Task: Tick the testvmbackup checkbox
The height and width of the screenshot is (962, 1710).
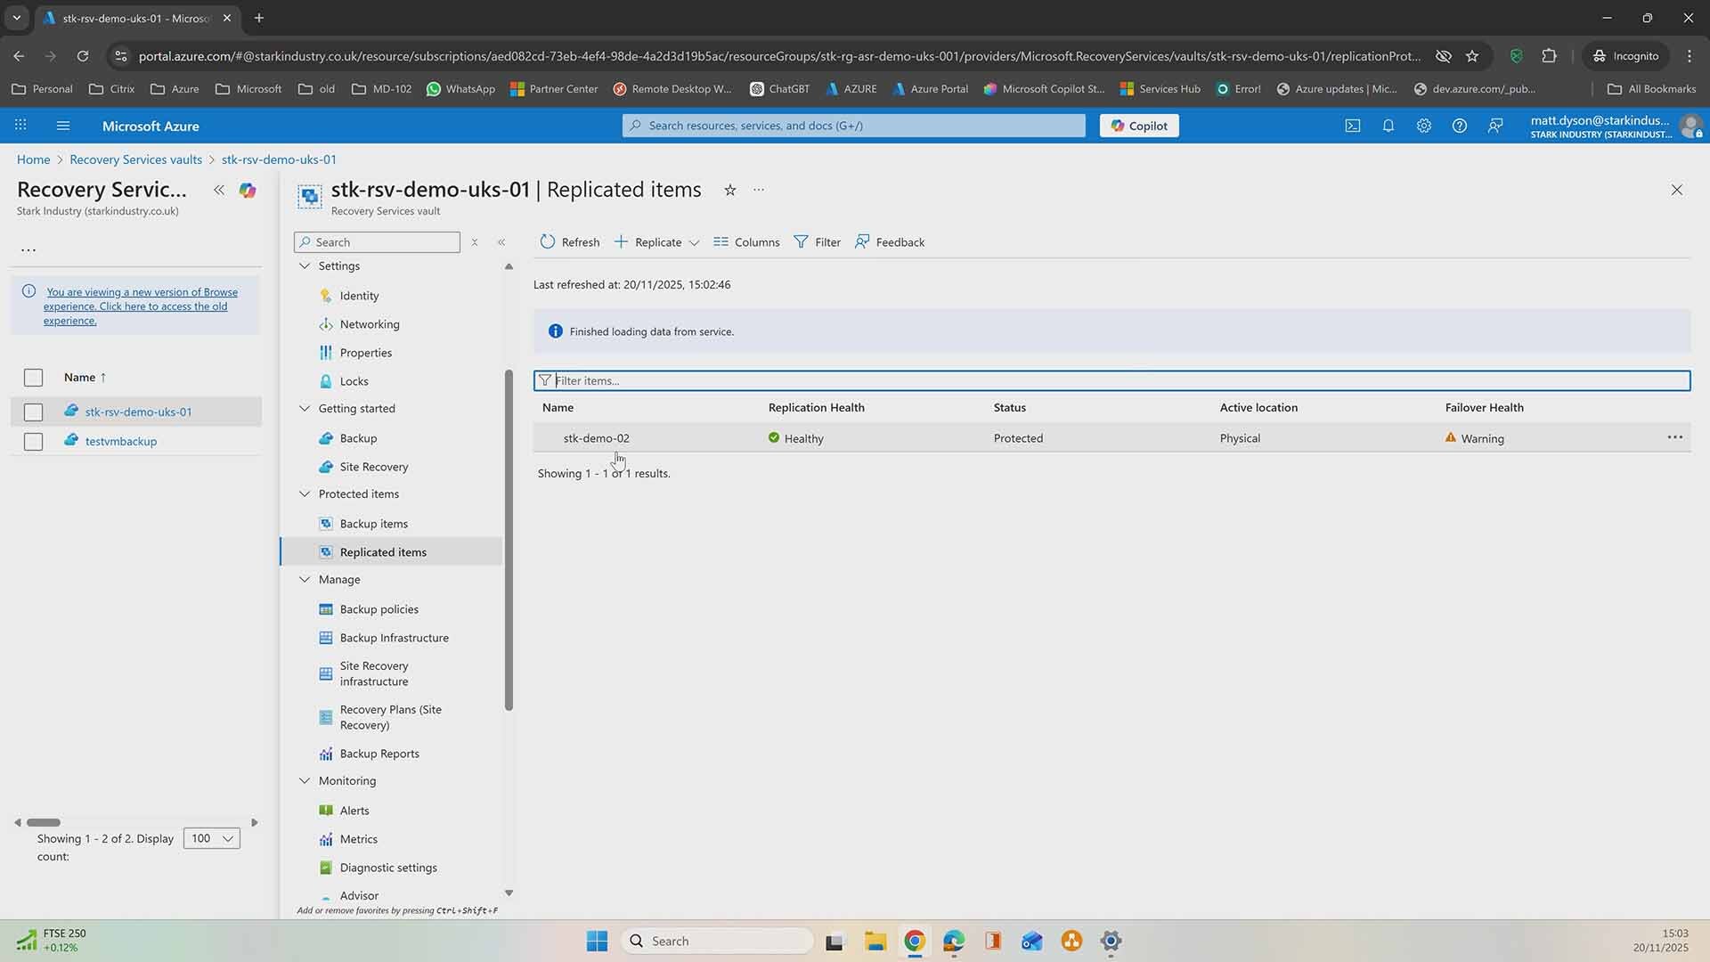Action: point(33,441)
